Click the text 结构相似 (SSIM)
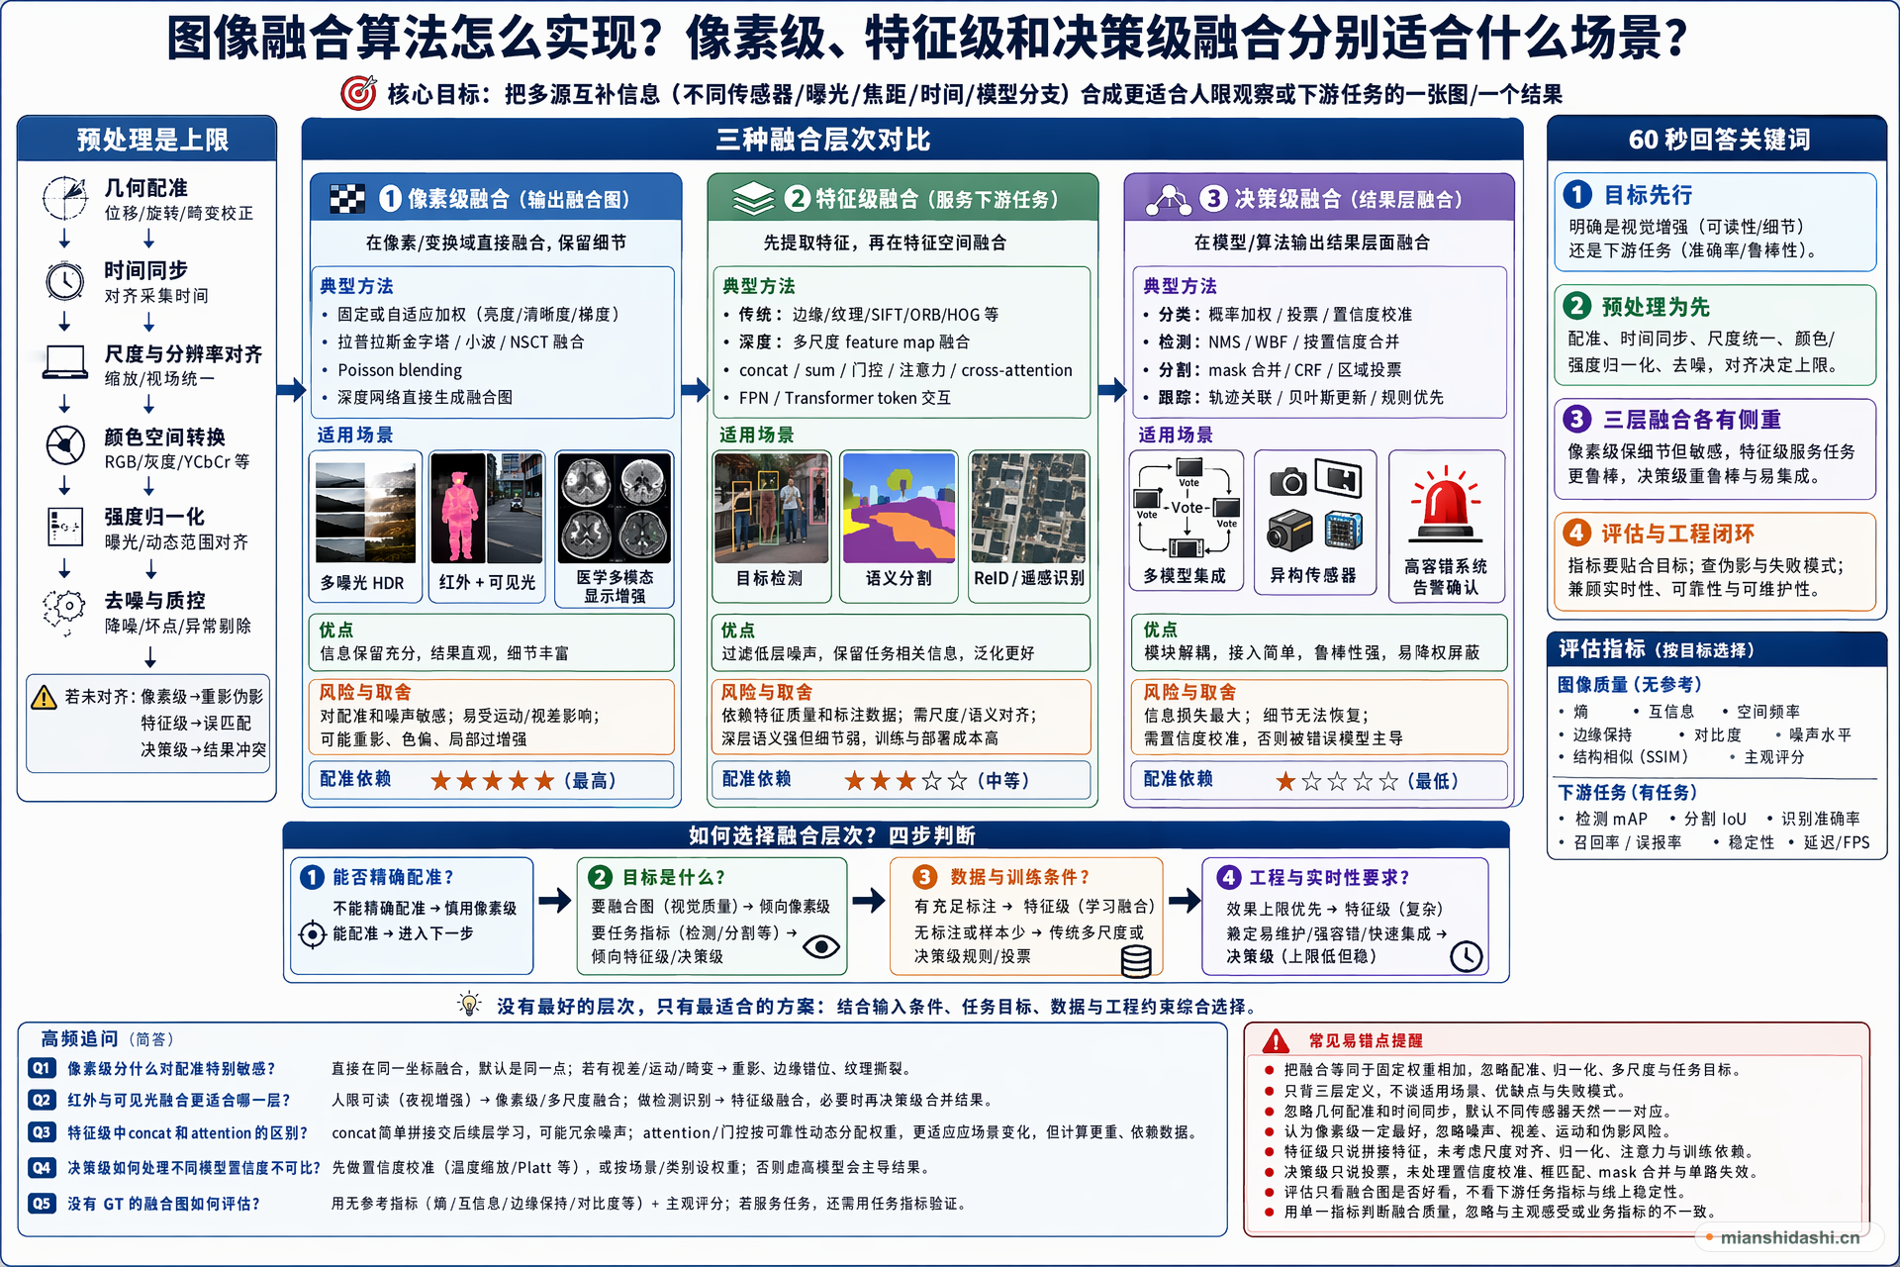The image size is (1900, 1267). coord(1631,757)
